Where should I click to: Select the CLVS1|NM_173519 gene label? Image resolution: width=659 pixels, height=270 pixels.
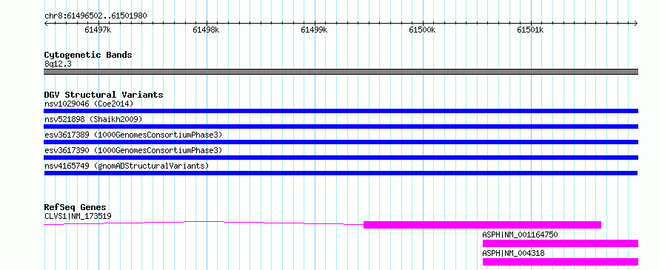pos(78,216)
